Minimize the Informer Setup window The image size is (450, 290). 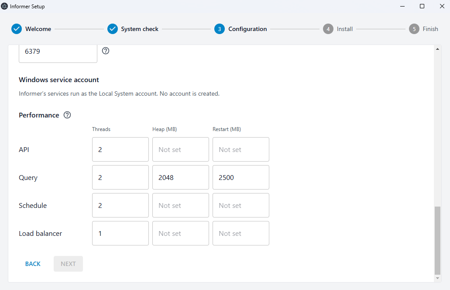pyautogui.click(x=402, y=6)
